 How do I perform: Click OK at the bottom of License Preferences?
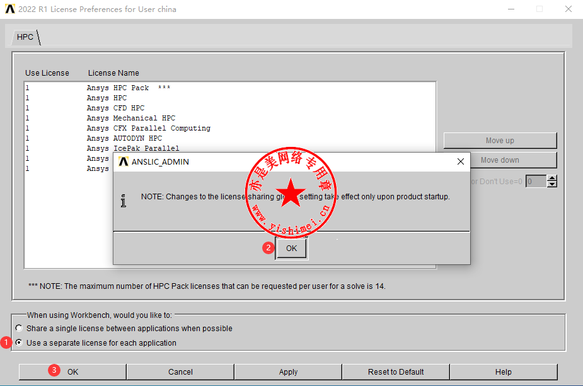coord(72,372)
